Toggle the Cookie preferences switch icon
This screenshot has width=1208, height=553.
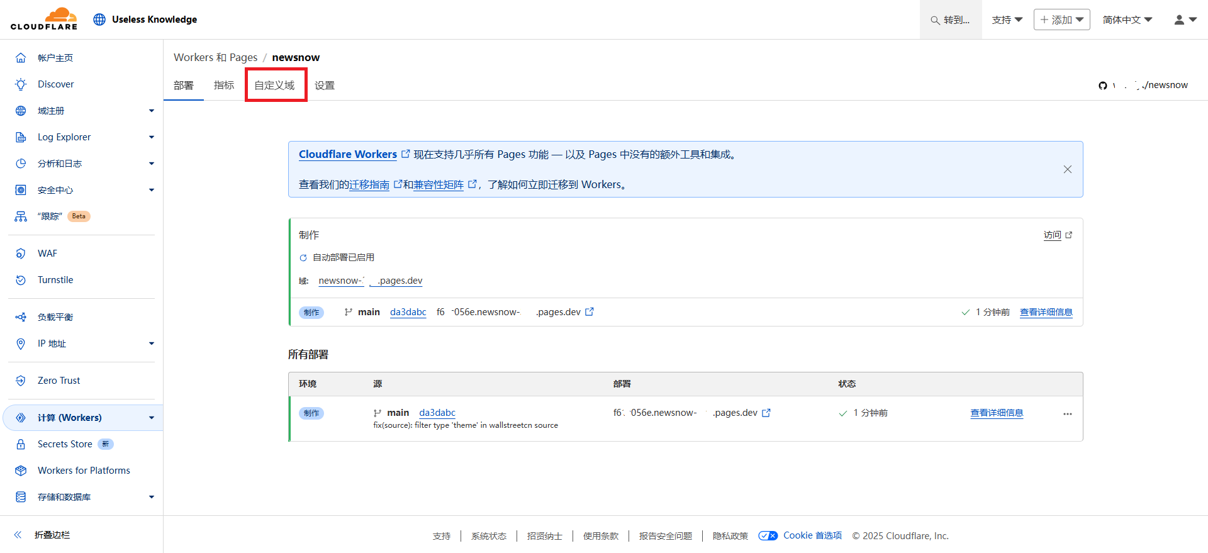[768, 536]
